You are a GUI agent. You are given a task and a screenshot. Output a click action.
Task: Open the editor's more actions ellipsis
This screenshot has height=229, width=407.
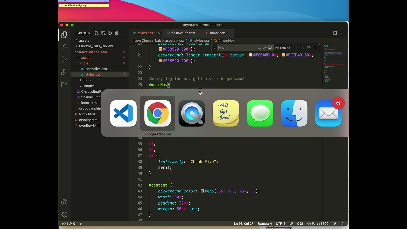(x=342, y=33)
